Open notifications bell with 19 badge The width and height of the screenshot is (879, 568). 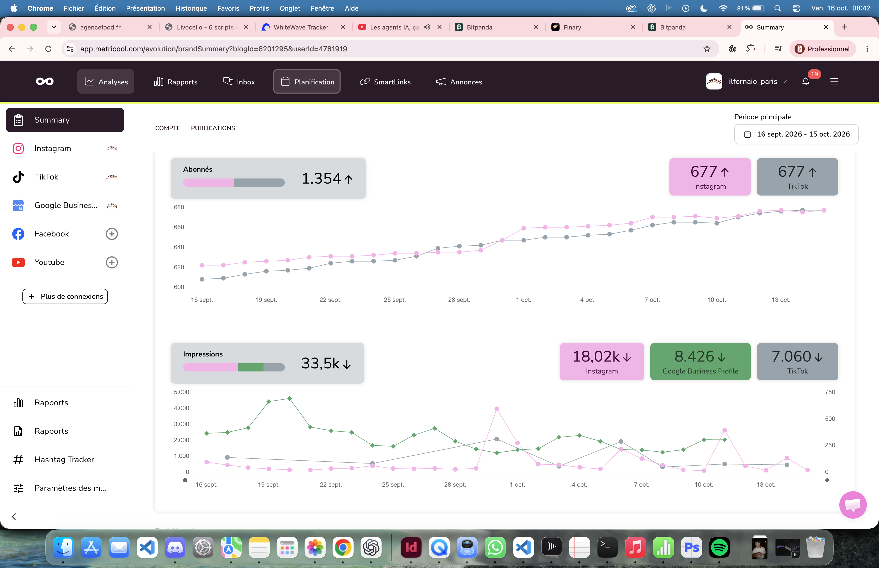(806, 82)
